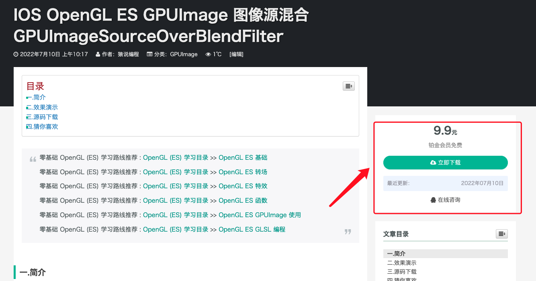Click the category icon before 分类
Viewport: 536px width, 281px height.
(149, 54)
